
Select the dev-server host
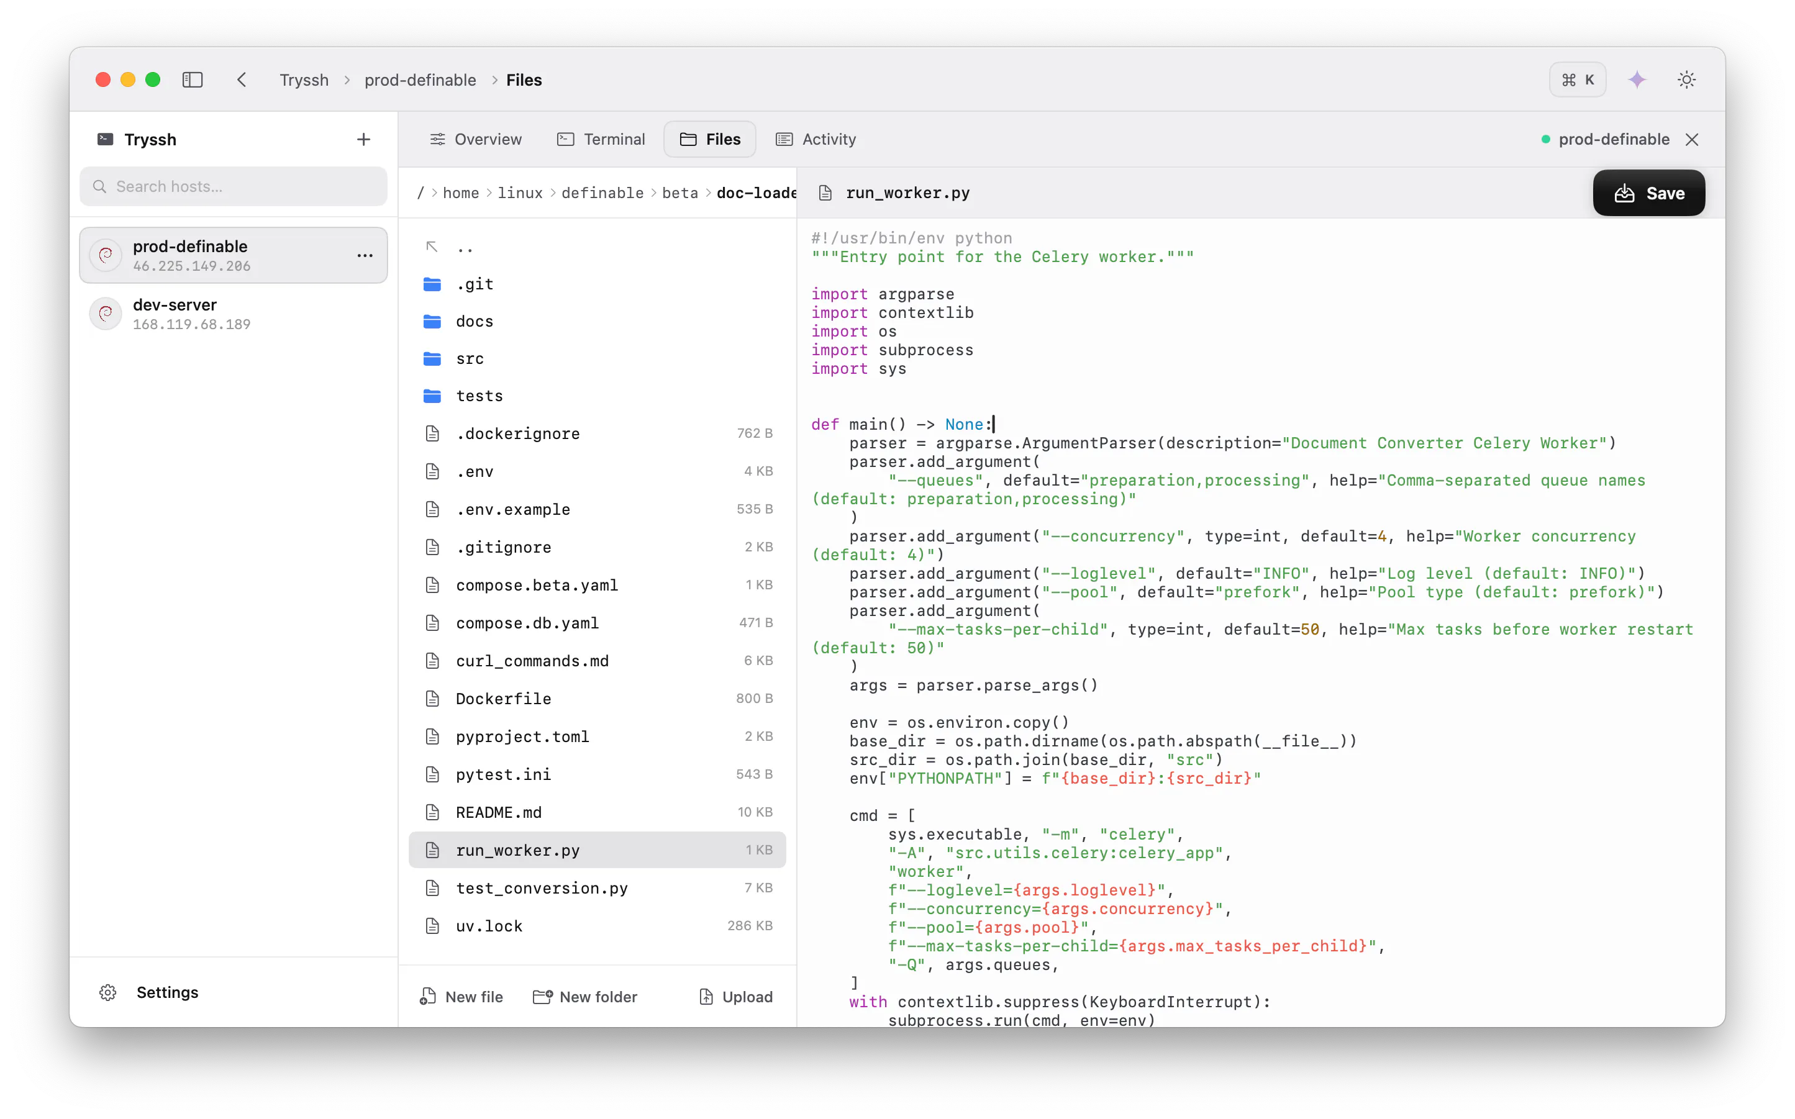pos(233,314)
